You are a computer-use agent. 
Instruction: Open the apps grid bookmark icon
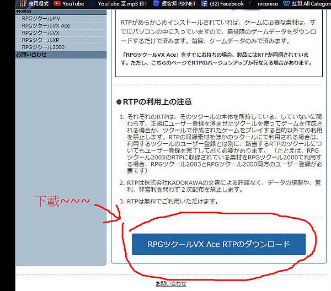pyautogui.click(x=23, y=4)
